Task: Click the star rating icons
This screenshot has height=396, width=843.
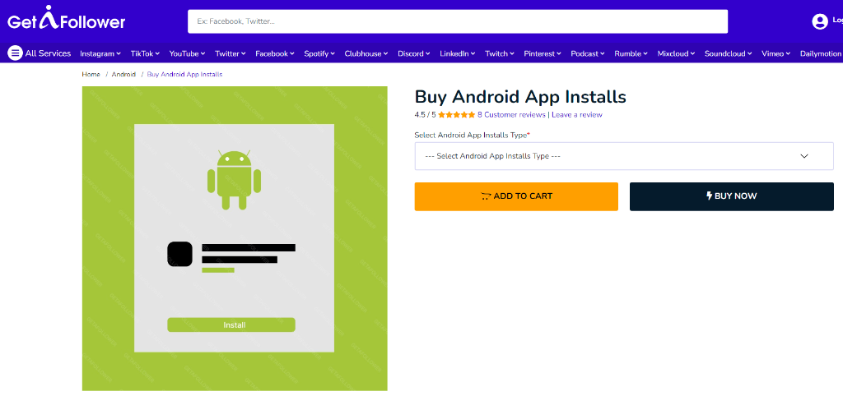Action: 456,115
